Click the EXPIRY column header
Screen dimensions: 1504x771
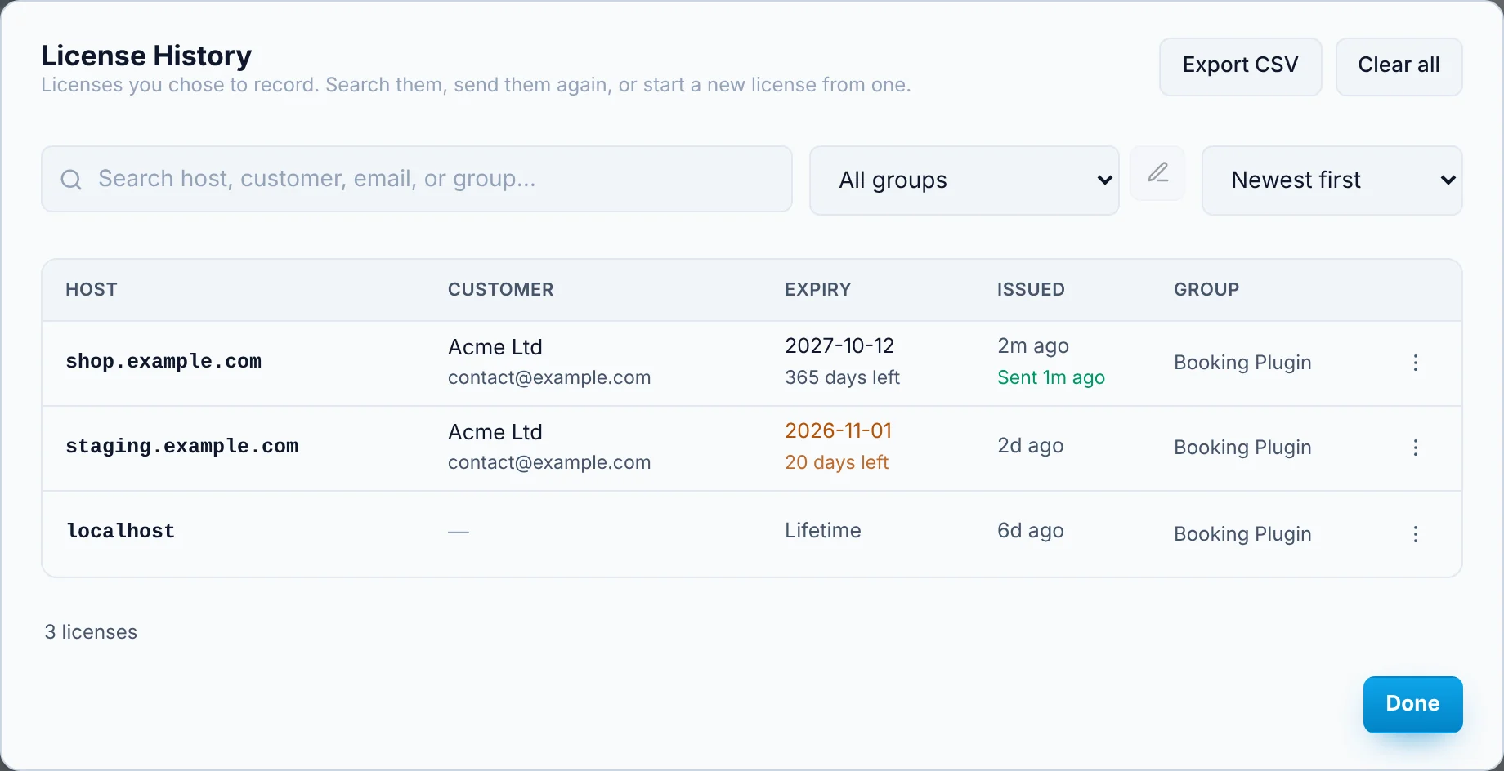[817, 289]
